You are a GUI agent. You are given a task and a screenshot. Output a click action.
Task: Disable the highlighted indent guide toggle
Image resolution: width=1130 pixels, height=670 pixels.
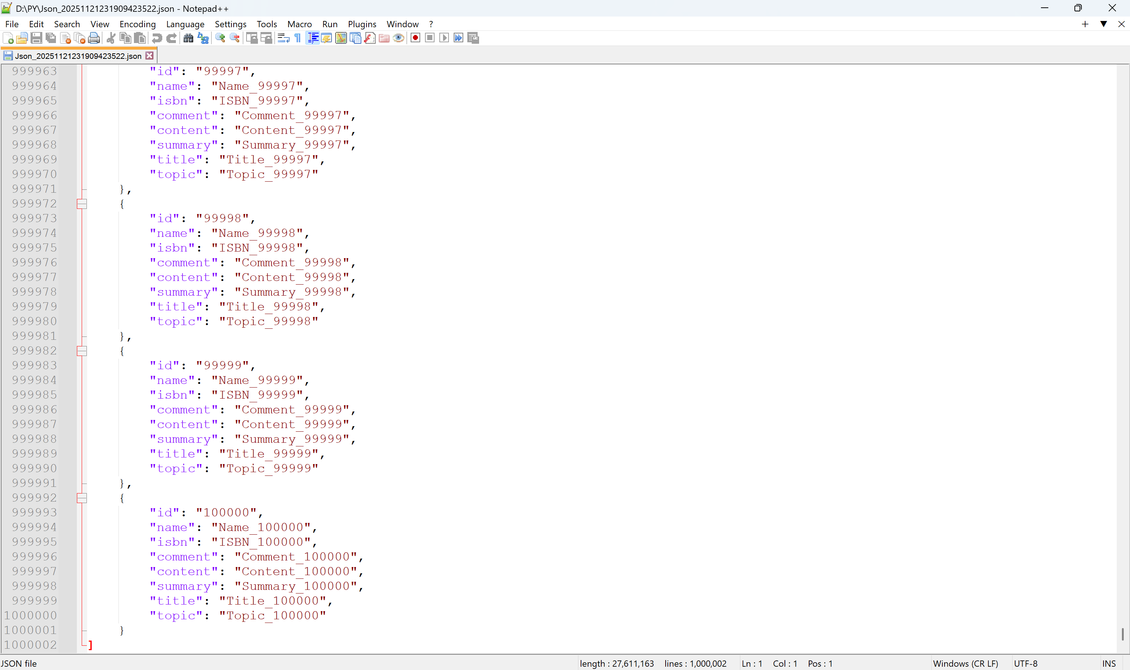pos(312,38)
